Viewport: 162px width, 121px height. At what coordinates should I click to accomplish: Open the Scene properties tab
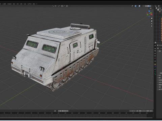pyautogui.click(x=155, y=56)
